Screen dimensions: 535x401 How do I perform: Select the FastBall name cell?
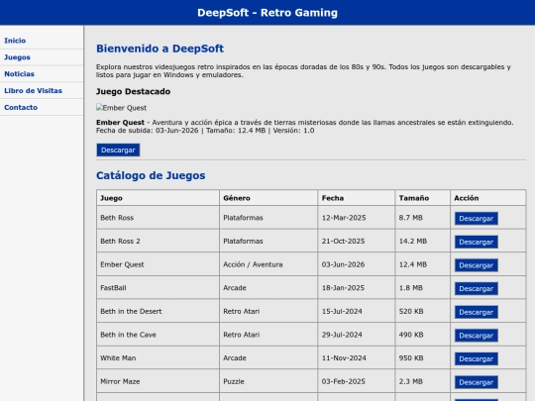[158, 288]
